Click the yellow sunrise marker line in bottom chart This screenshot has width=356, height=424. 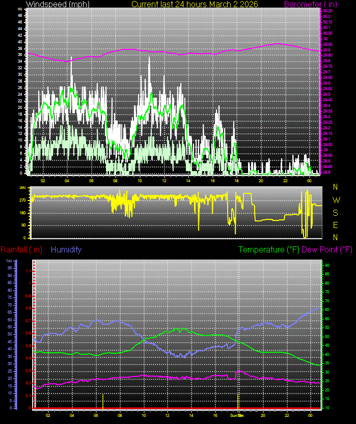point(103,401)
